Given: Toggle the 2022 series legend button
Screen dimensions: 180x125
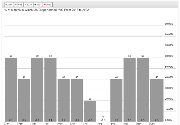Looking at the screenshot, I should point(48,4).
